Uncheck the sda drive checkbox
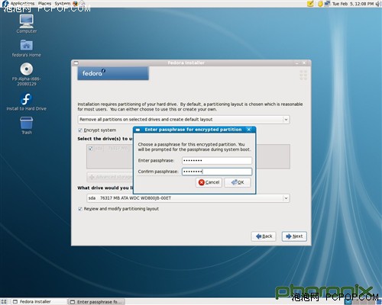The width and height of the screenshot is (382, 305). pyautogui.click(x=90, y=149)
